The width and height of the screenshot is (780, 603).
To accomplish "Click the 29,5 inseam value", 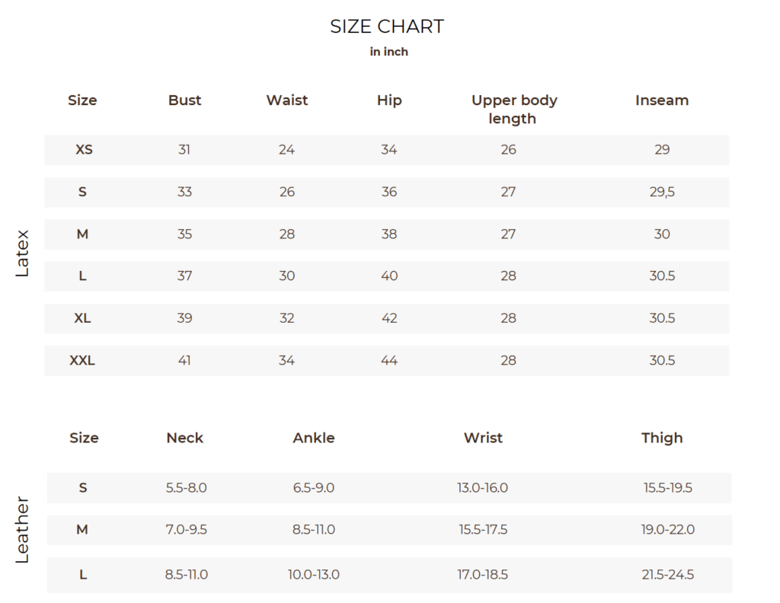I will coord(662,192).
